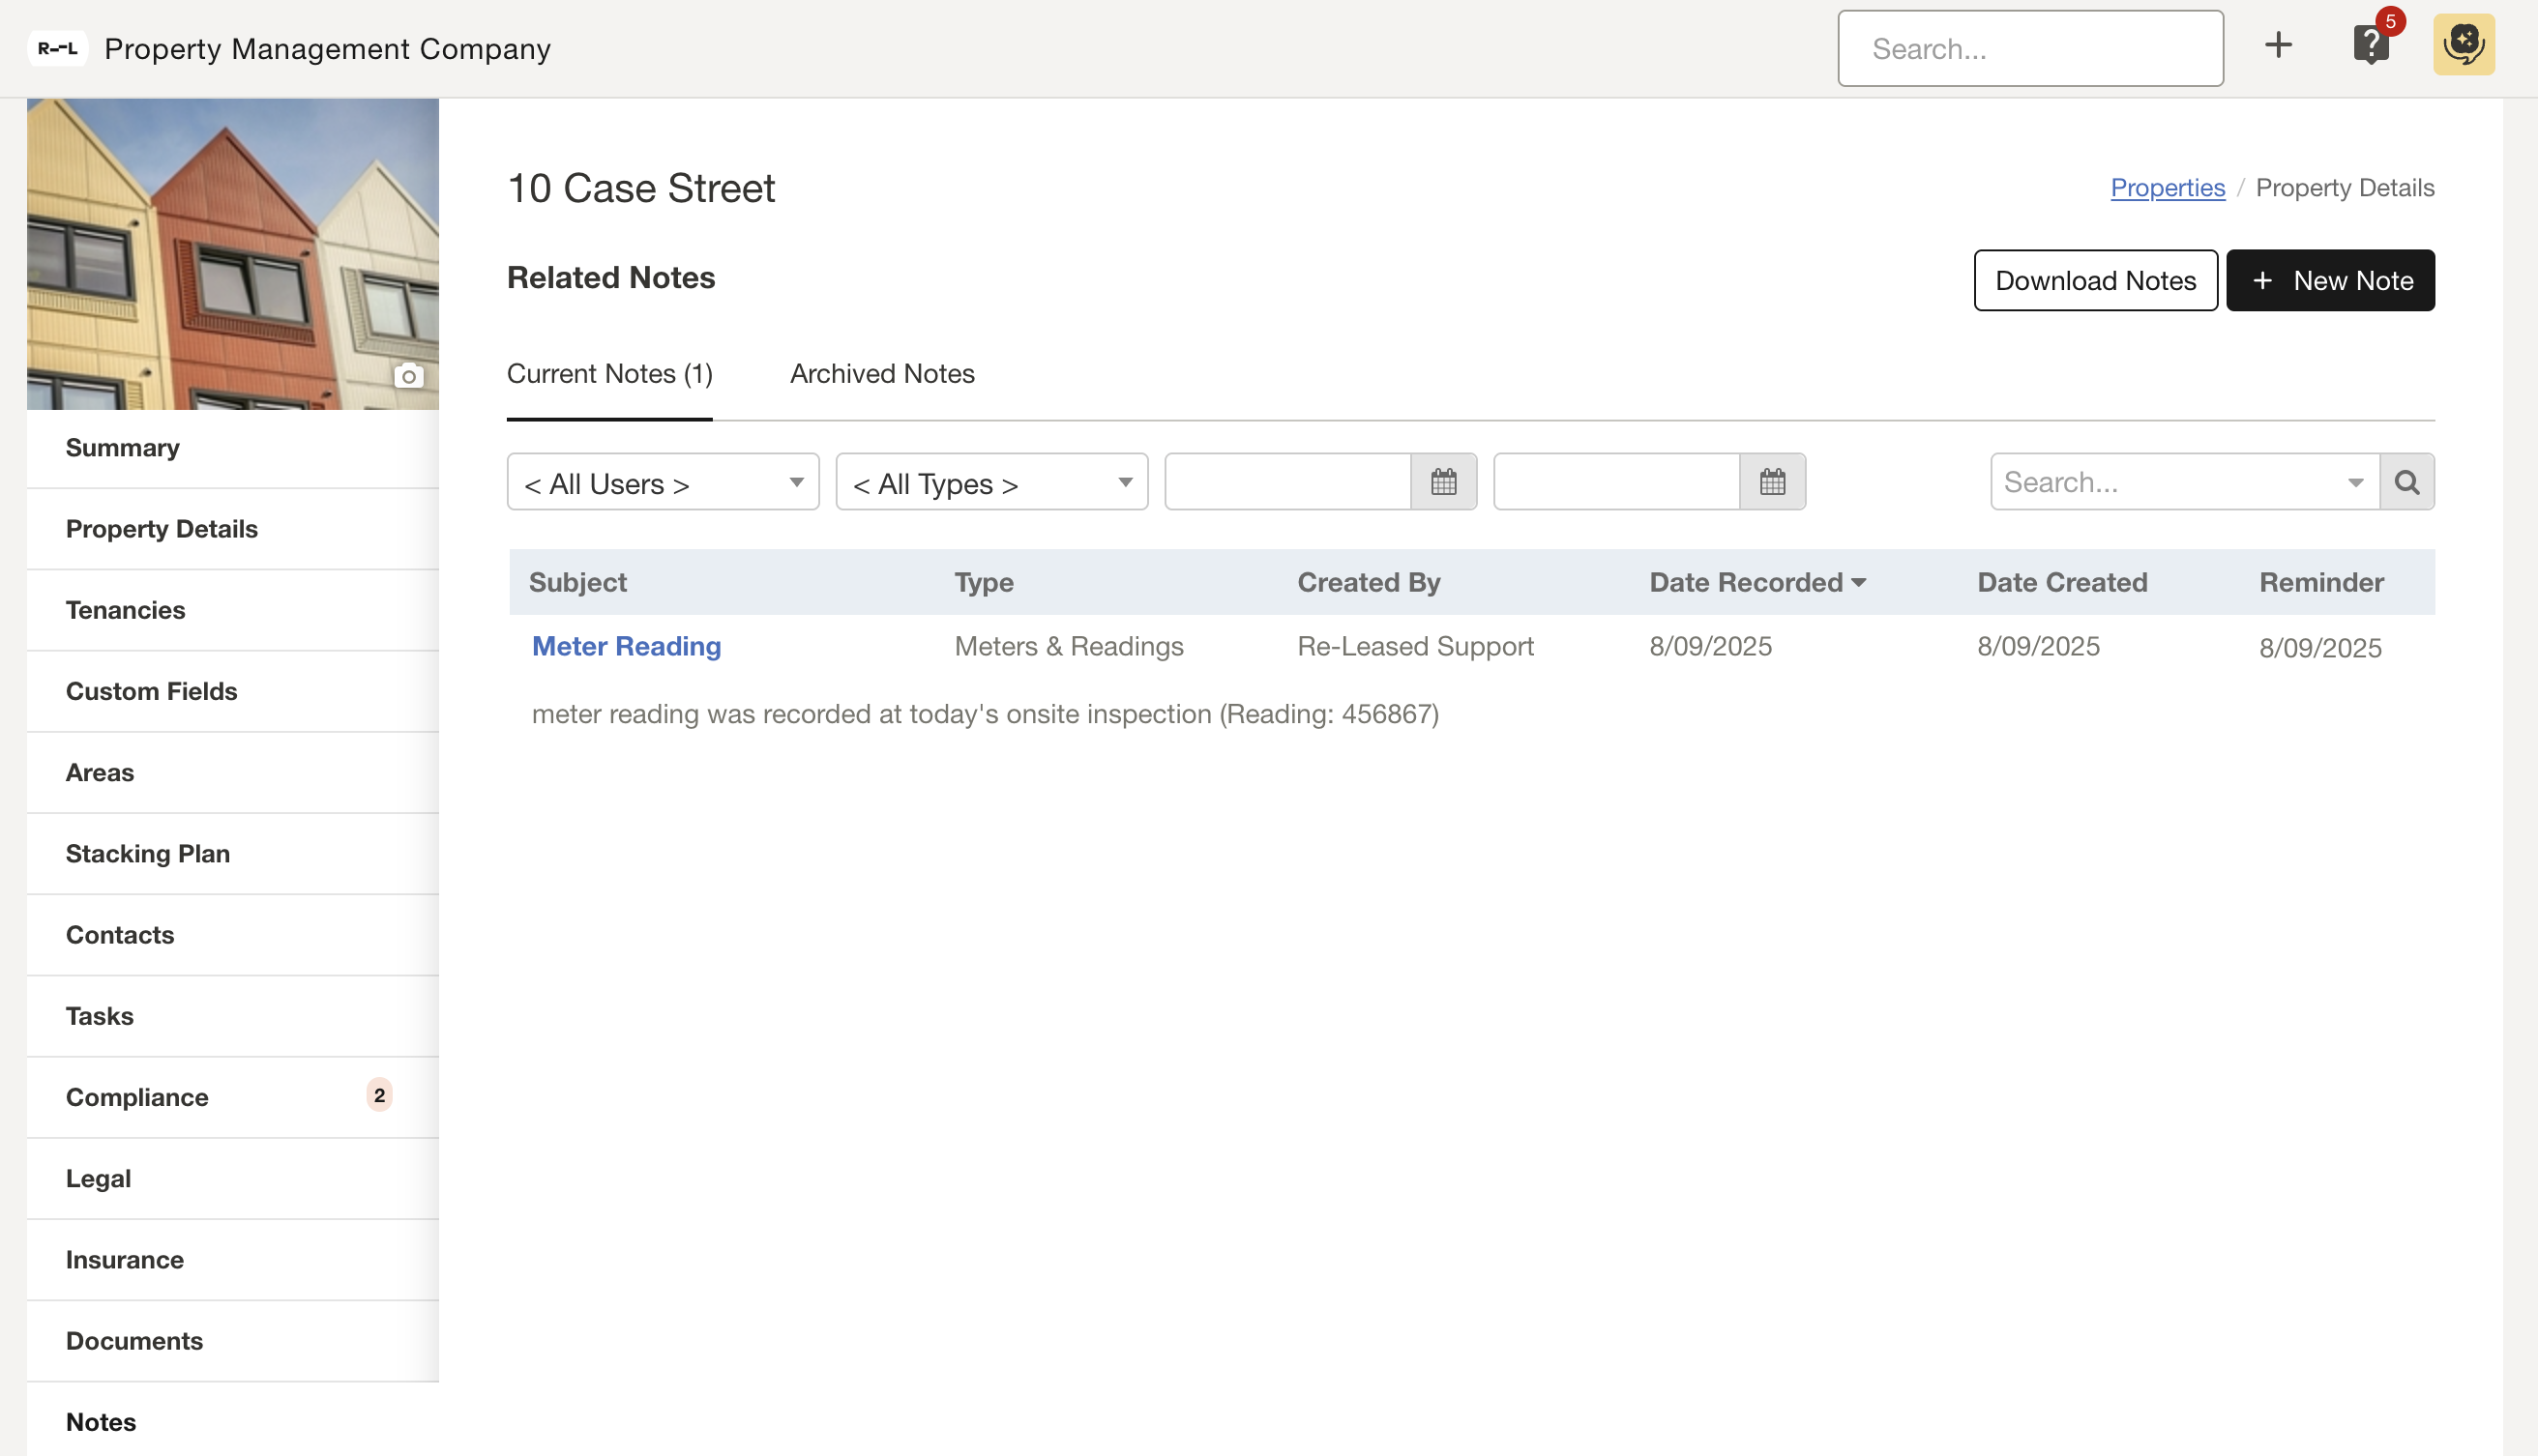Open the help icon with notification badge
The height and width of the screenshot is (1456, 2538).
pyautogui.click(x=2370, y=45)
